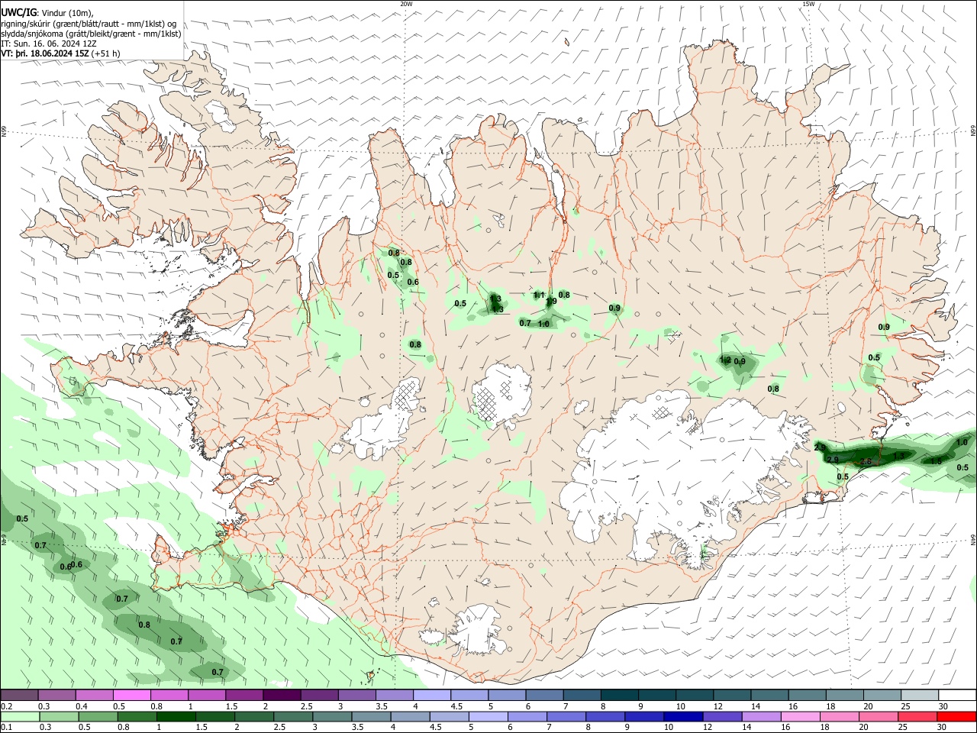This screenshot has width=977, height=733.
Task: Click the 1.1 precipitation value on the map
Action: (538, 295)
